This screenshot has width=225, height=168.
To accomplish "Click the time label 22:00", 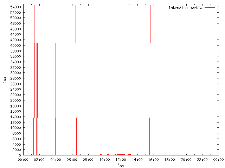I will tap(202, 160).
